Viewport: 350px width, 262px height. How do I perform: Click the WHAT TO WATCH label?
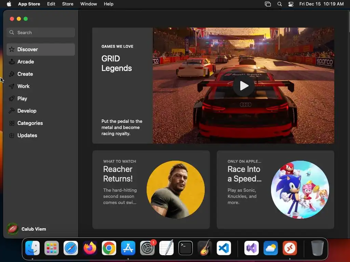point(120,161)
